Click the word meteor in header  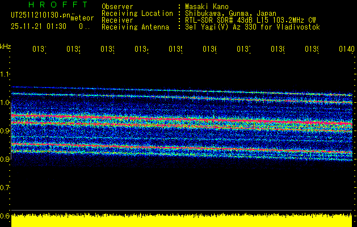pyautogui.click(x=82, y=18)
